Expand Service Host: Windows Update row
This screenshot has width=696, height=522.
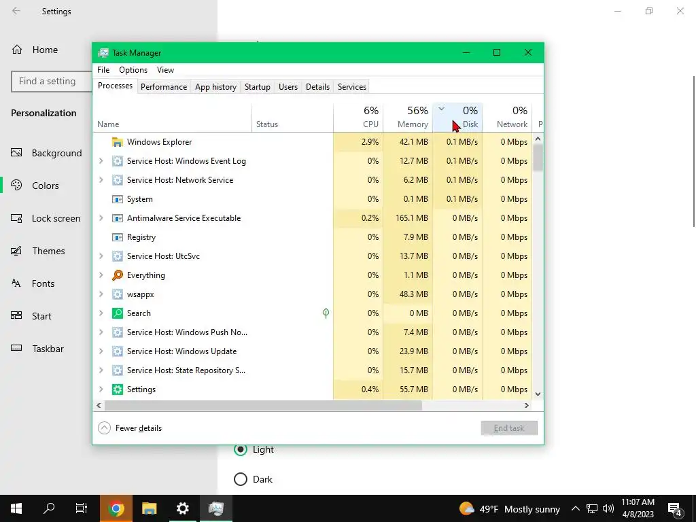(x=101, y=351)
